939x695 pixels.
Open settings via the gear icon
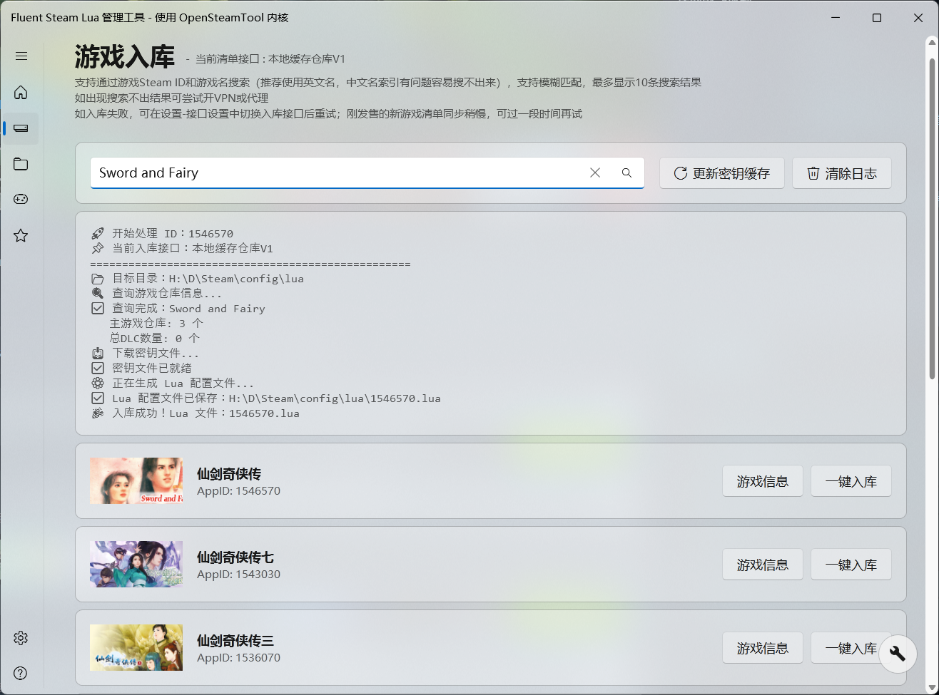[21, 638]
